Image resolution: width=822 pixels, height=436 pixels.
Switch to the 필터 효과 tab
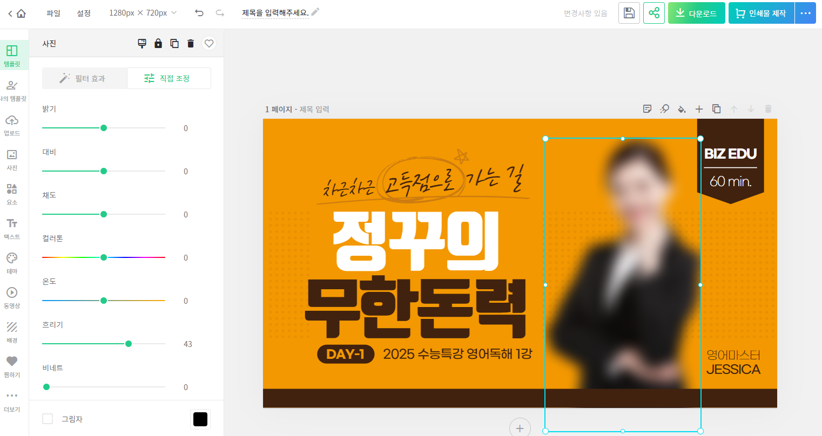[85, 78]
